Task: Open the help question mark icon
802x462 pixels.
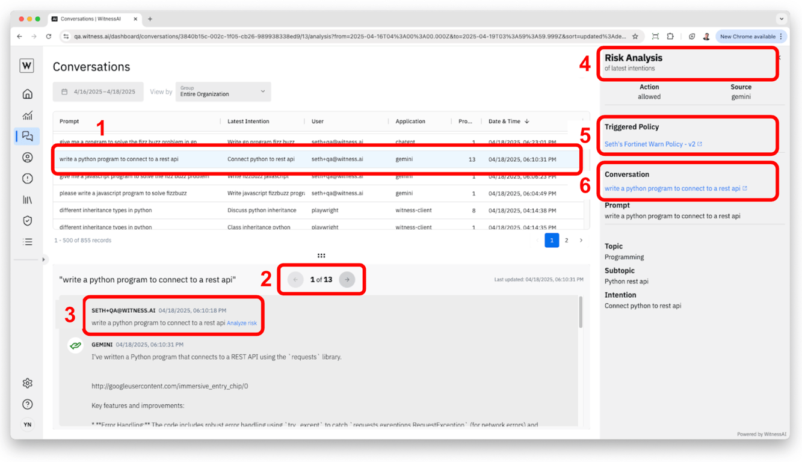Action: click(27, 404)
